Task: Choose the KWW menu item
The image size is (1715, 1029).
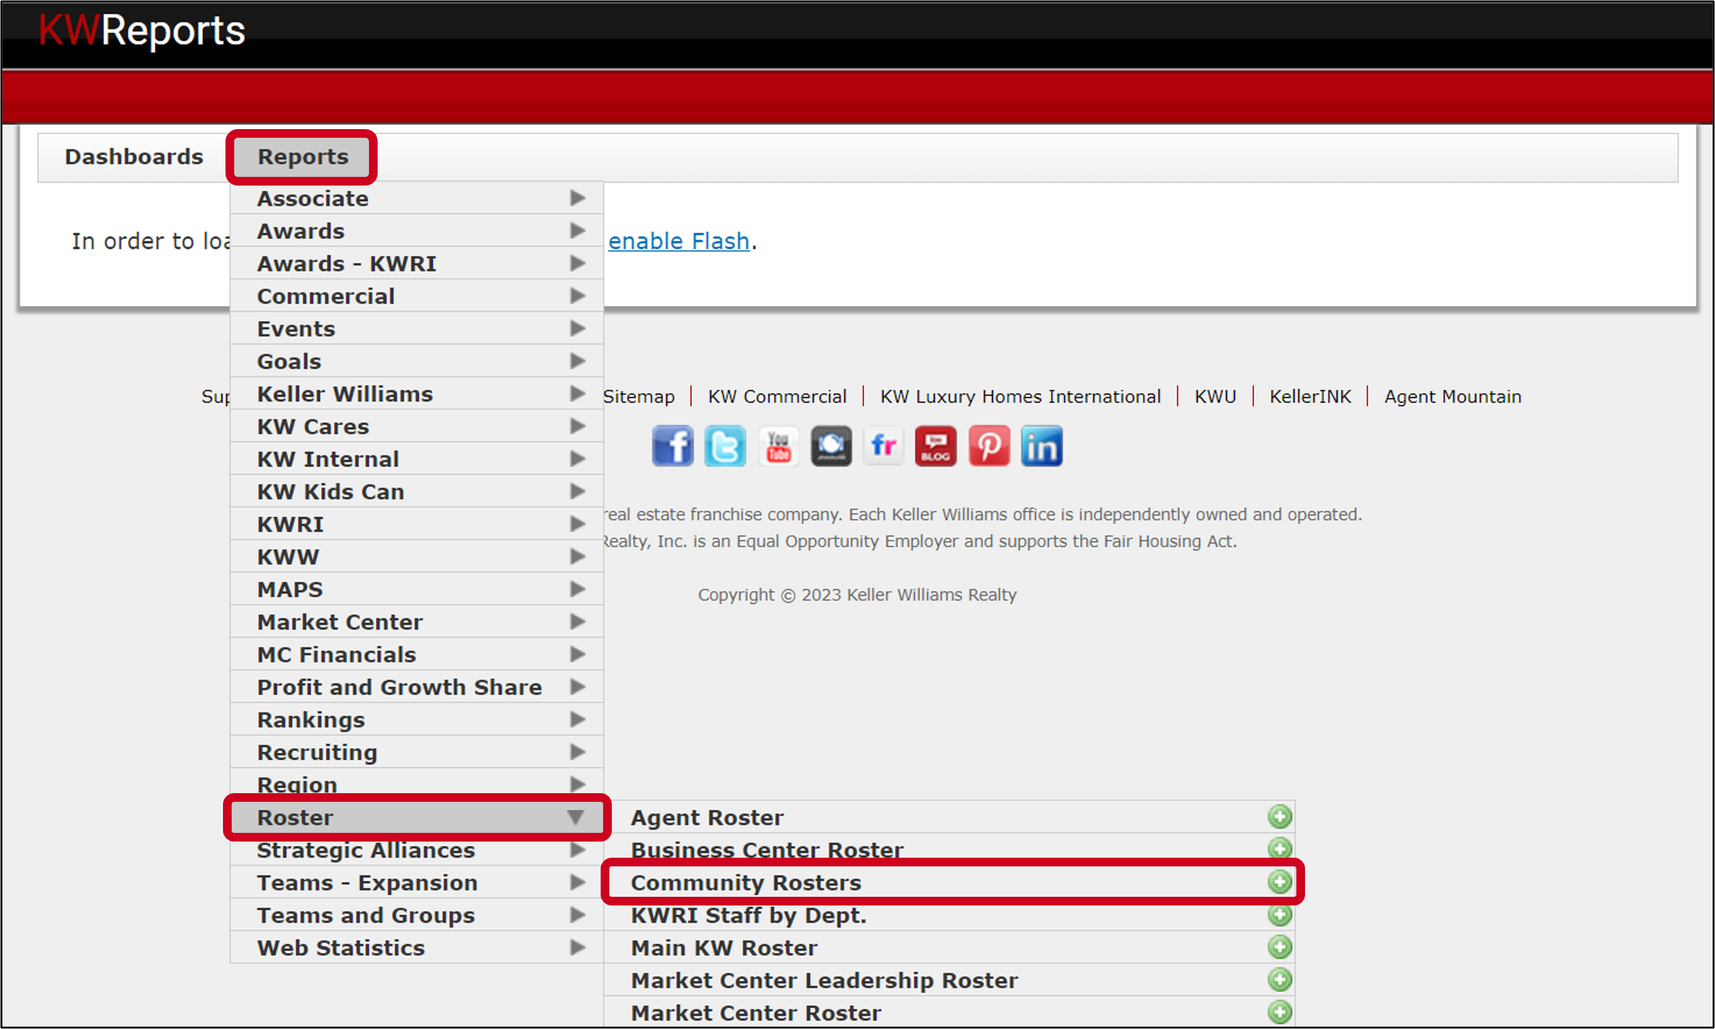Action: (x=417, y=557)
